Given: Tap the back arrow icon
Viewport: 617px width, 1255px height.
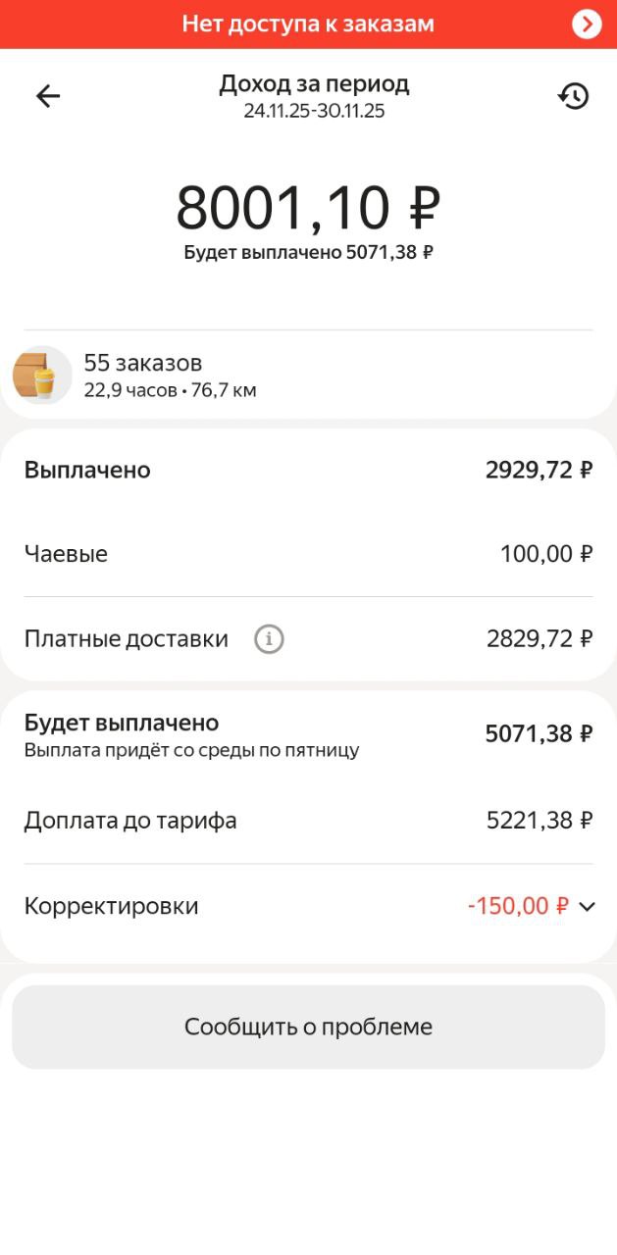Looking at the screenshot, I should [x=48, y=95].
